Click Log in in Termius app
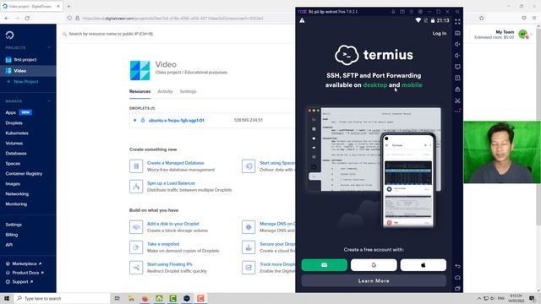The image size is (541, 304). click(440, 34)
